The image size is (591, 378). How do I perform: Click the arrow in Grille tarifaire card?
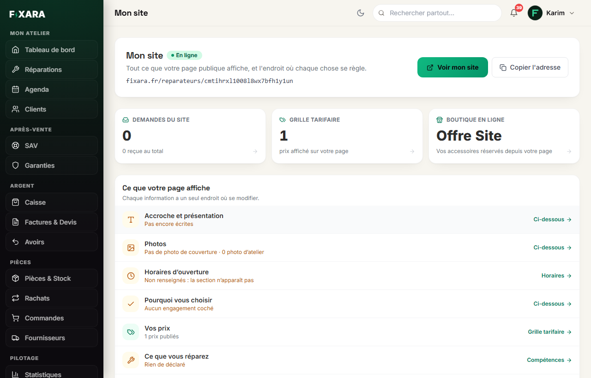[x=412, y=151]
